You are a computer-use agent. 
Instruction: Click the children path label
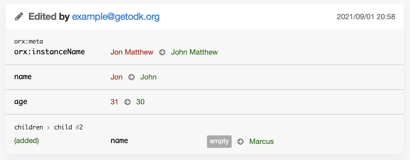[29, 127]
